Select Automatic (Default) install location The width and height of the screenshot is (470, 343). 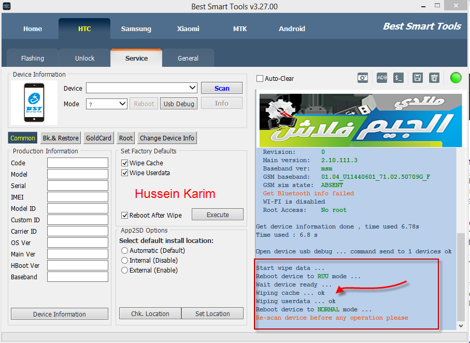[124, 251]
